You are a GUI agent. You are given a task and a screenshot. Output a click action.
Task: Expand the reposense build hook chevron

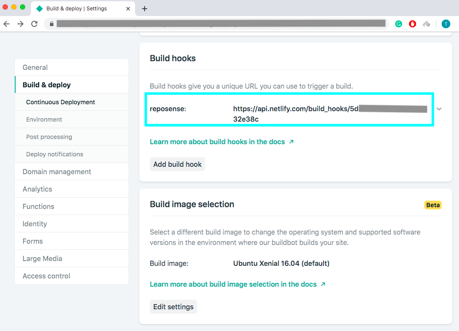(x=439, y=109)
